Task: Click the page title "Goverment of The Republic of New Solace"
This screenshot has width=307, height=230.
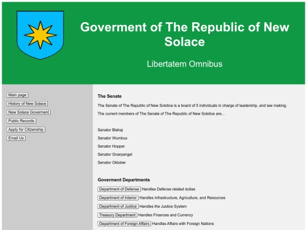Action: 185,34
